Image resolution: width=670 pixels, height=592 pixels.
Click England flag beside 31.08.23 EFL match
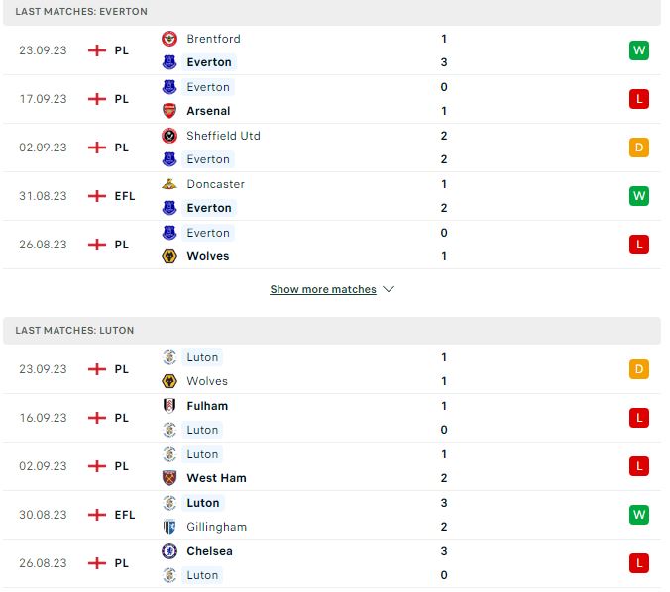[x=97, y=196]
